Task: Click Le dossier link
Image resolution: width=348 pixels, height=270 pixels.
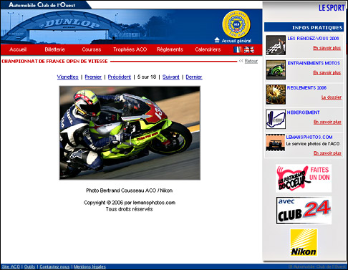Action: (x=332, y=97)
